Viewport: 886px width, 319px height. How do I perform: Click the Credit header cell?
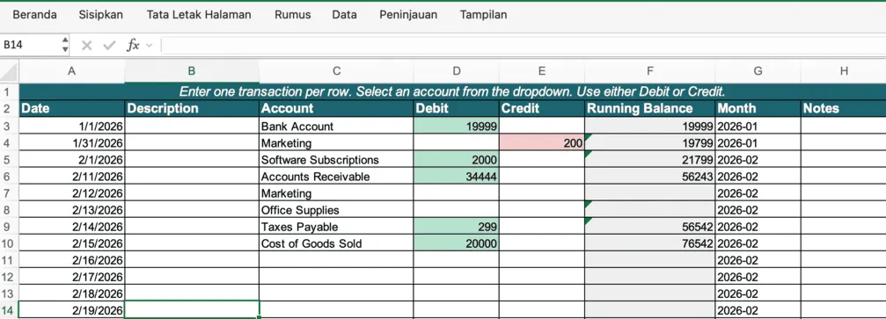tap(542, 108)
